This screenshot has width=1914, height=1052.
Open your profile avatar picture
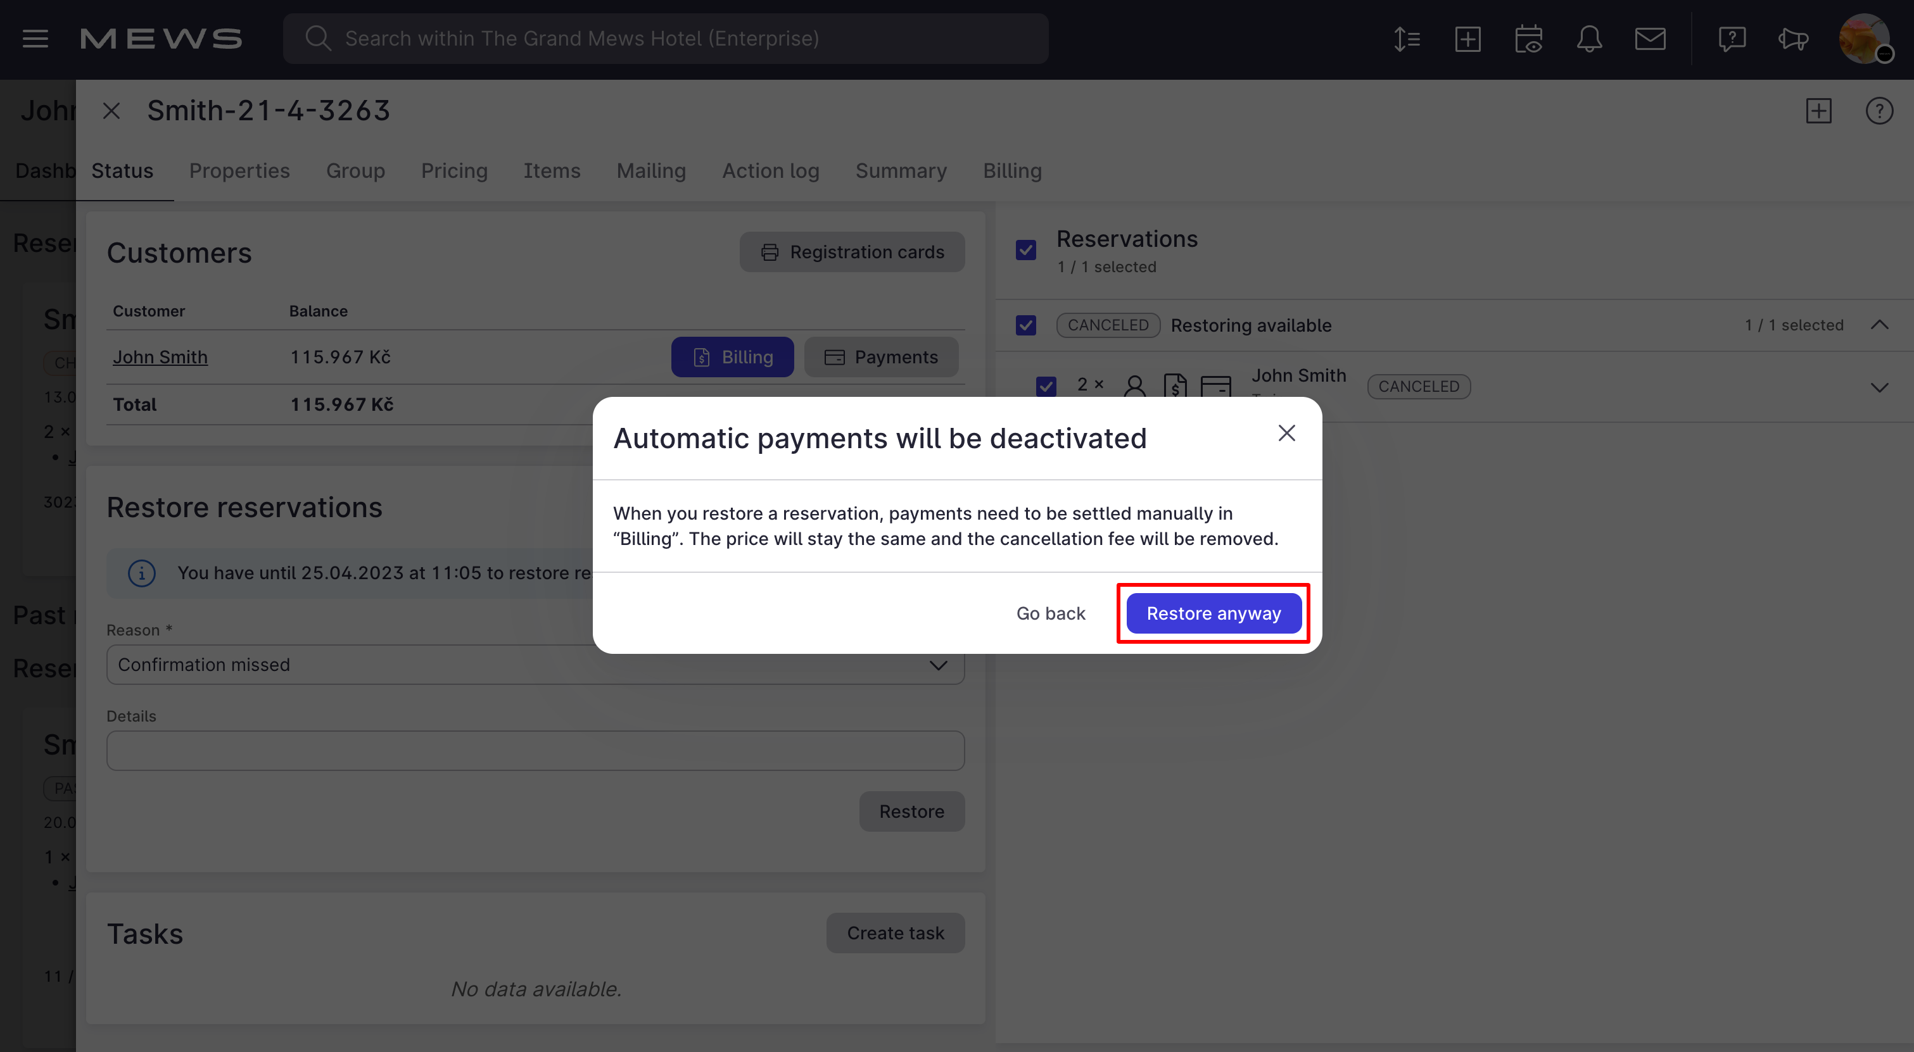click(x=1866, y=39)
